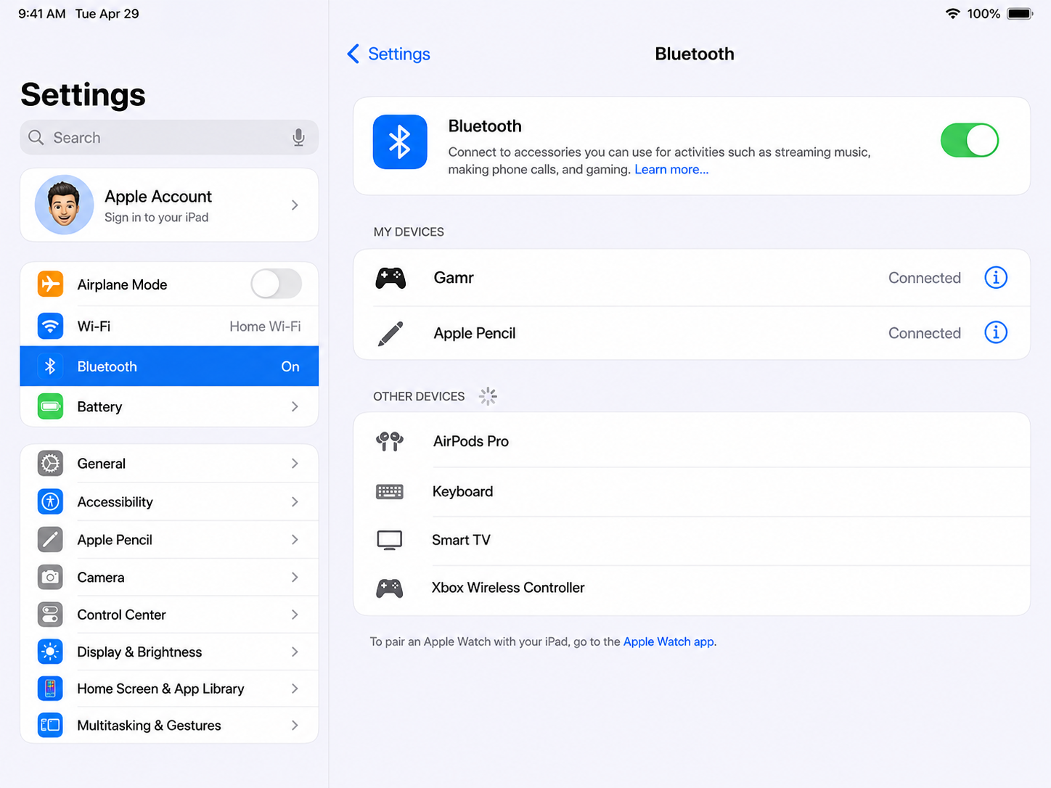Click the orange Airplane Mode icon
The width and height of the screenshot is (1051, 788).
[x=50, y=284]
